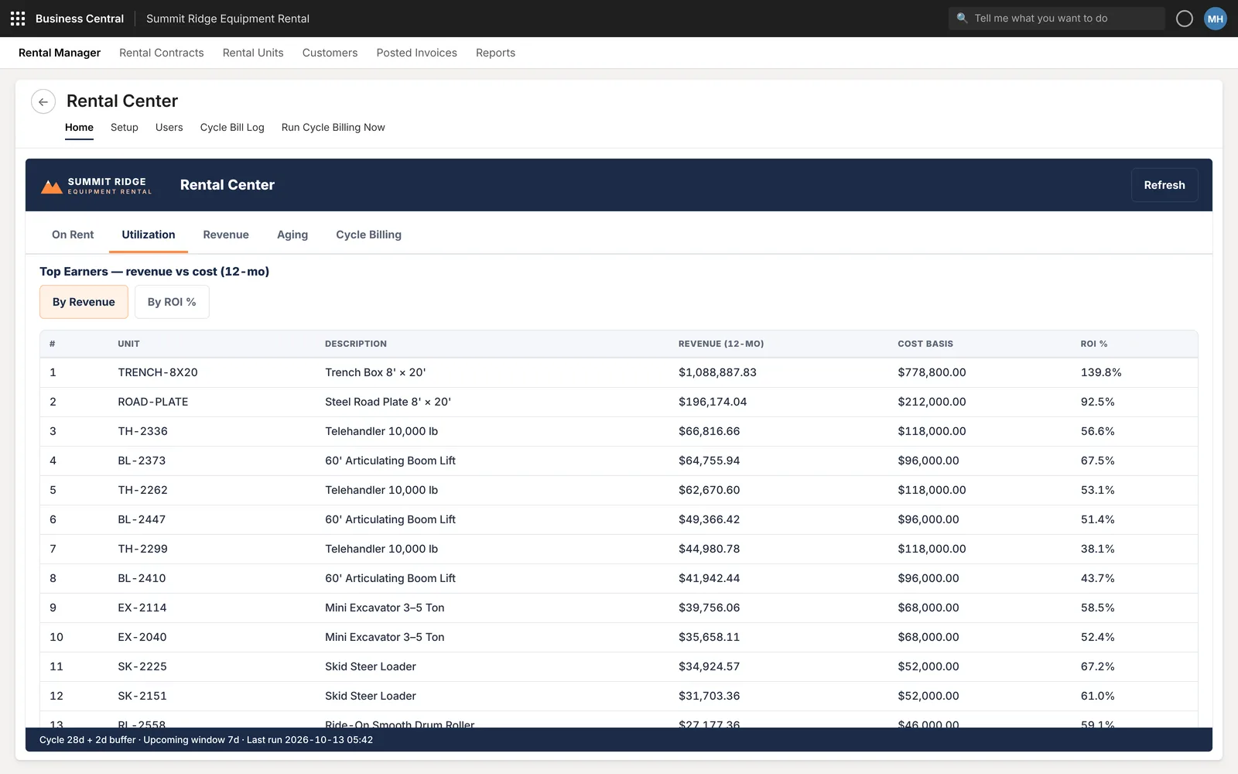This screenshot has height=774, width=1238.
Task: Click the circular help icon near the search box
Action: [1185, 19]
